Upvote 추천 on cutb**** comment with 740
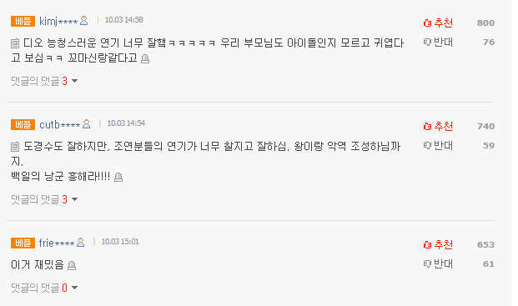 438,126
